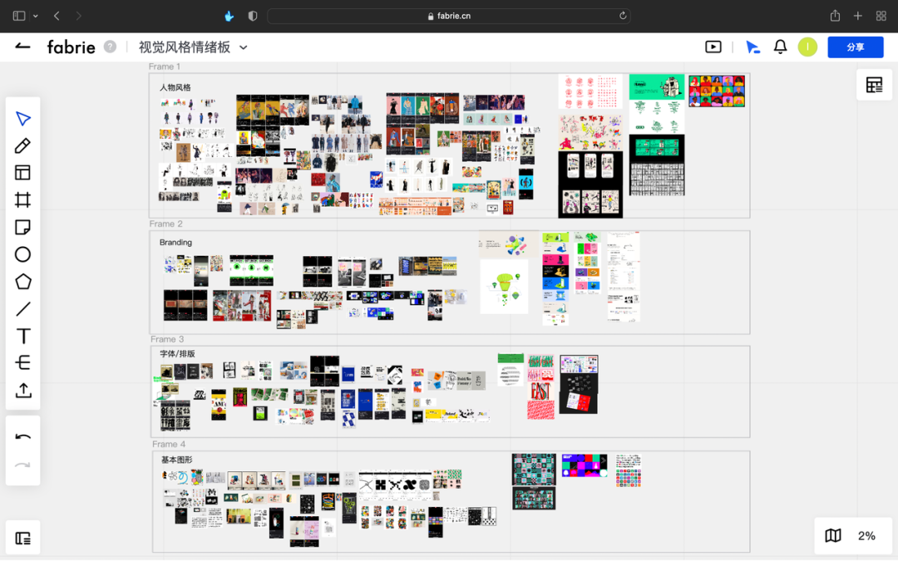Select the frame tool

(23, 199)
